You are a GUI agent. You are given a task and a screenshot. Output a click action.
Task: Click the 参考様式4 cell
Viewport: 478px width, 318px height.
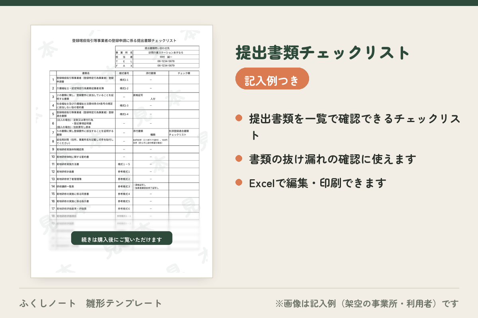point(124,194)
